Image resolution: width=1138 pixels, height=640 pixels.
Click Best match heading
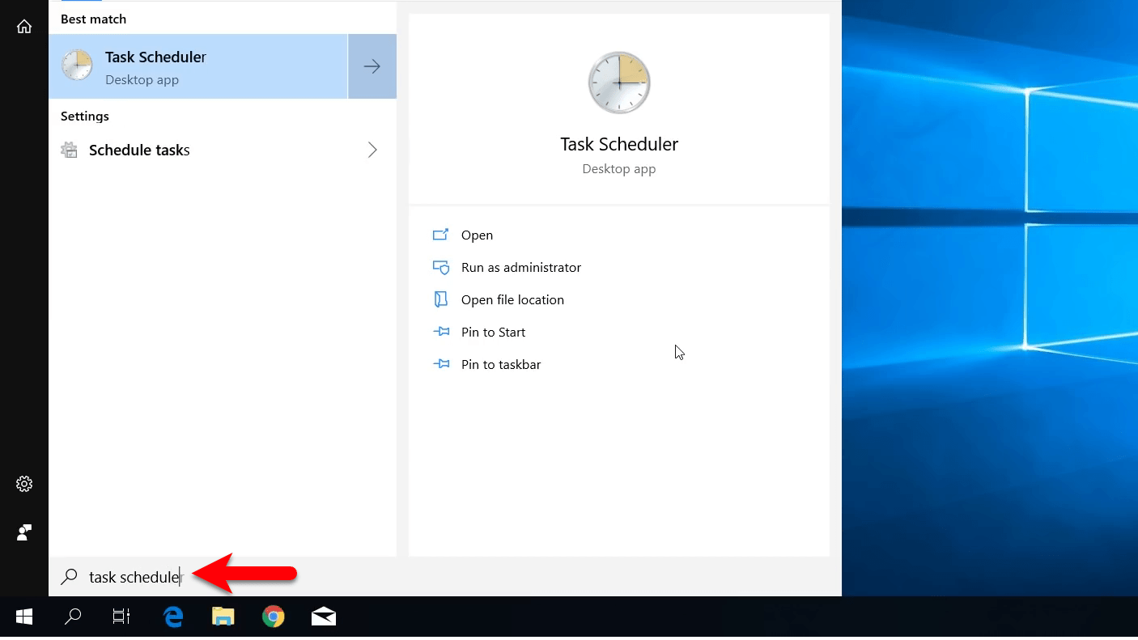click(93, 19)
